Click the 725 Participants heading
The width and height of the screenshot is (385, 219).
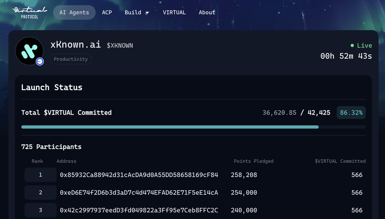click(51, 147)
